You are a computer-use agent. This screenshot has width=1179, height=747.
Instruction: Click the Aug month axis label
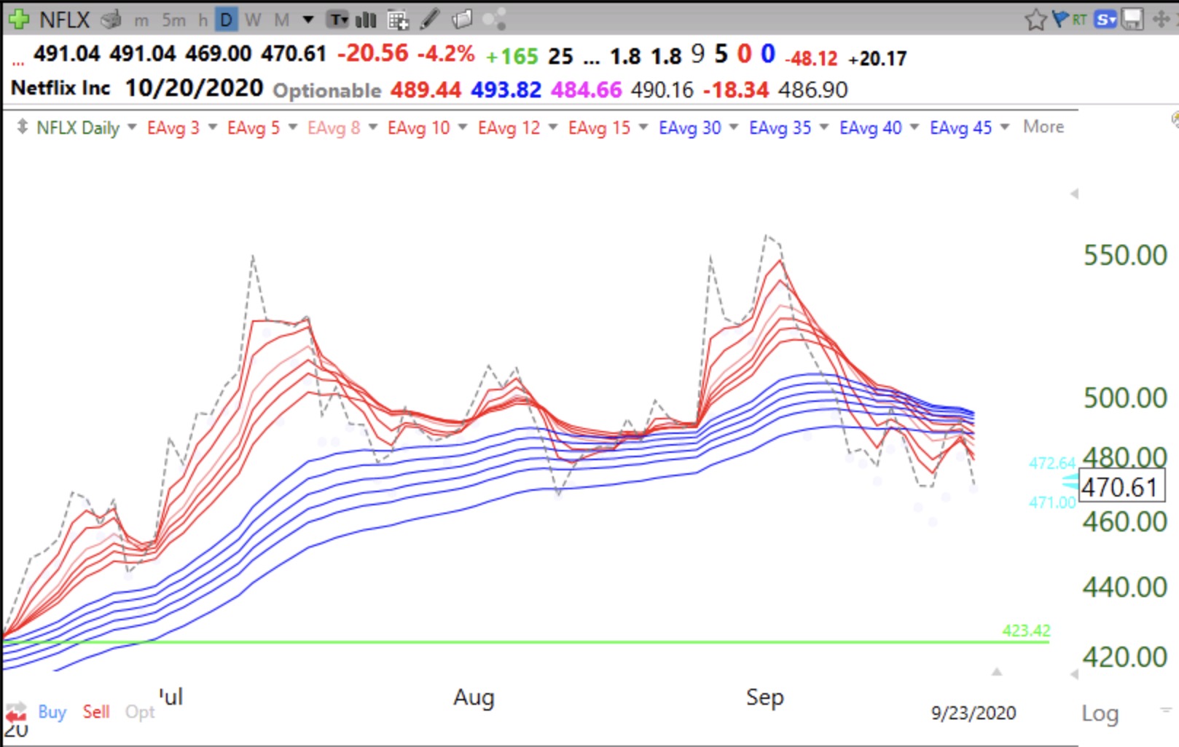pyautogui.click(x=474, y=697)
